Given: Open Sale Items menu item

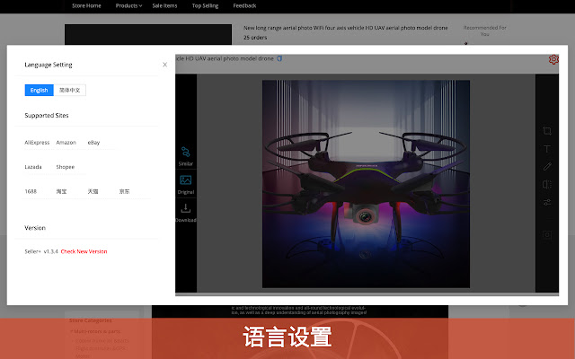Looking at the screenshot, I should pos(164,6).
